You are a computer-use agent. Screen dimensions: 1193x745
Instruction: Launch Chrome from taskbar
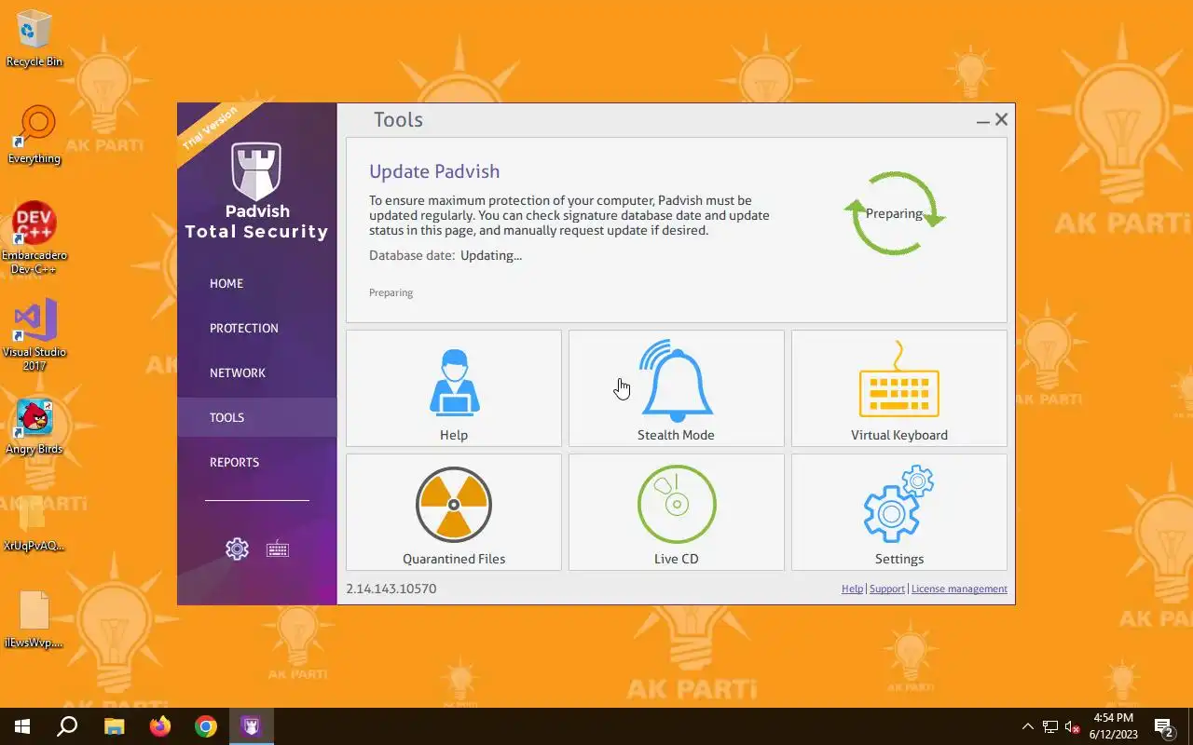(206, 726)
